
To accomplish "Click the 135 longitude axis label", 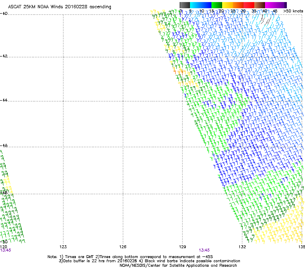I will [x=302, y=247].
